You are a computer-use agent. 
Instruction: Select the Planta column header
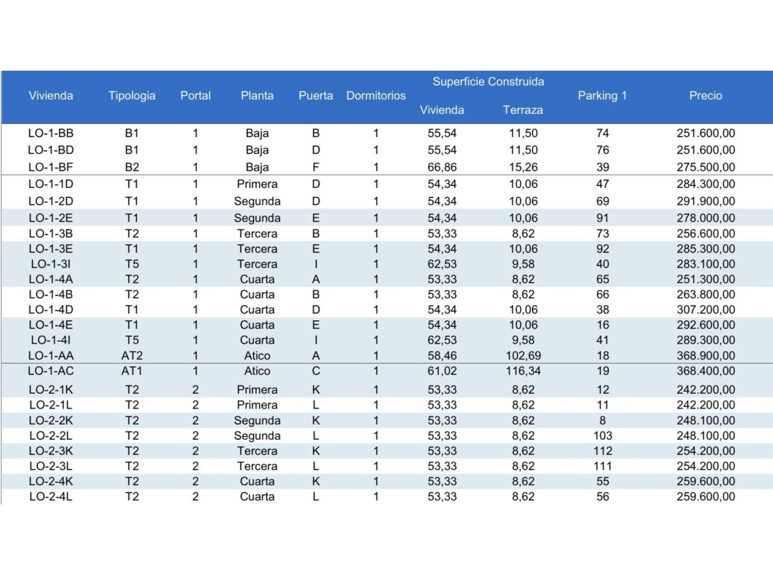coord(257,95)
